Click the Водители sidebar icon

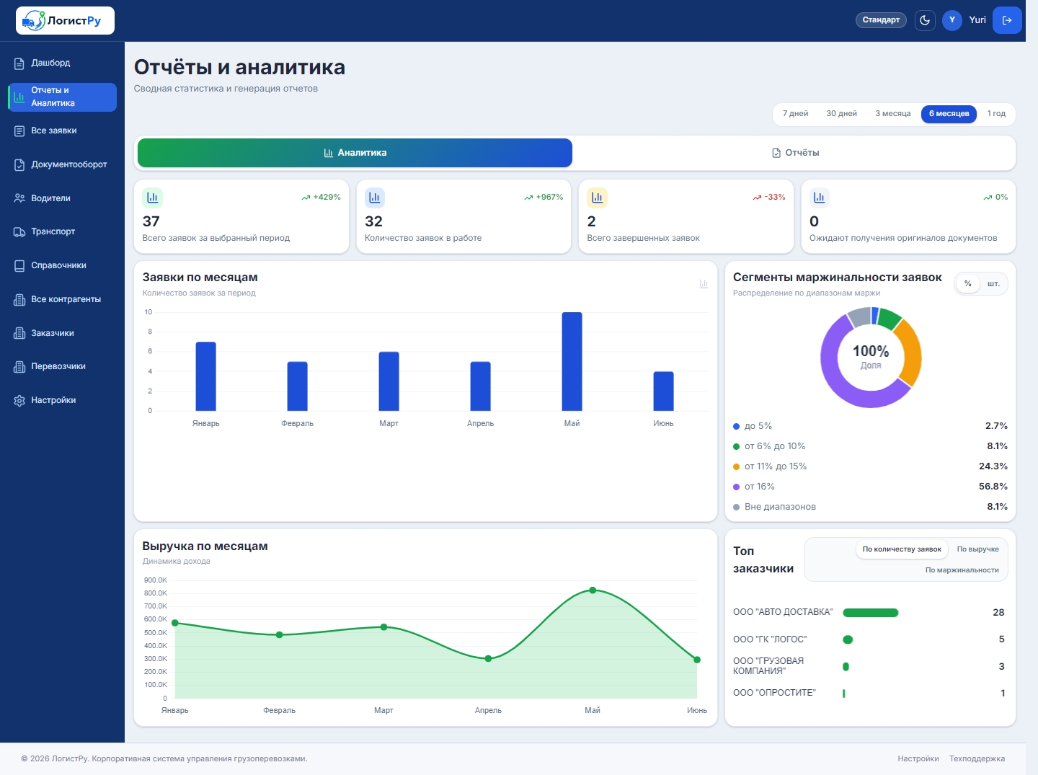click(x=19, y=198)
